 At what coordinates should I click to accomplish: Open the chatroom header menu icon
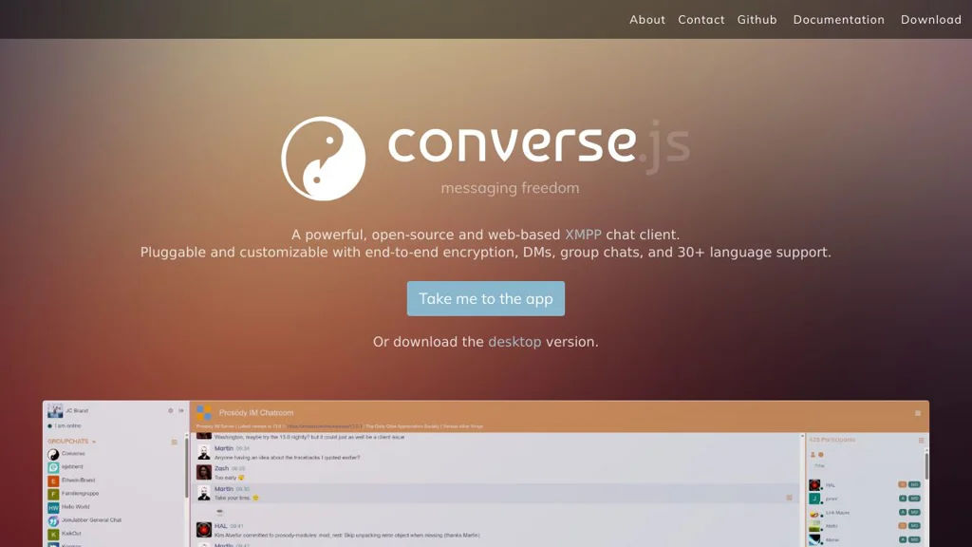click(918, 413)
